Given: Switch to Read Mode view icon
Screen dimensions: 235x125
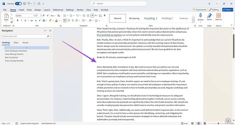Looking at the screenshot, I should point(192,123).
